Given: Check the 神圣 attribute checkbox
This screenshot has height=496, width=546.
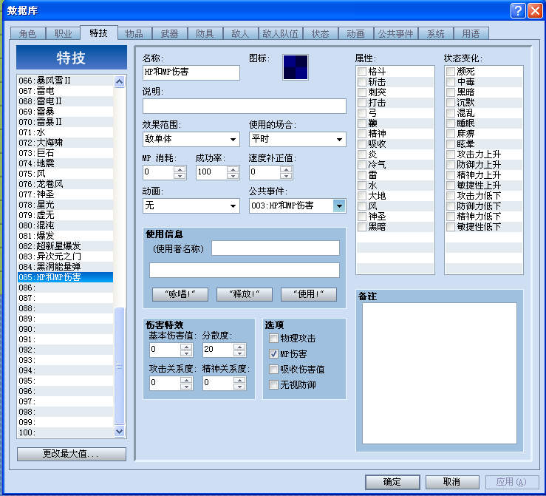Looking at the screenshot, I should pyautogui.click(x=362, y=217).
